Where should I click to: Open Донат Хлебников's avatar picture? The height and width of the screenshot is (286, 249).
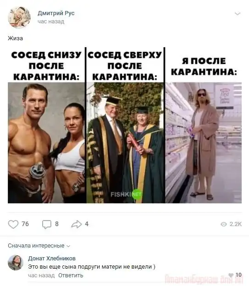(x=16, y=263)
